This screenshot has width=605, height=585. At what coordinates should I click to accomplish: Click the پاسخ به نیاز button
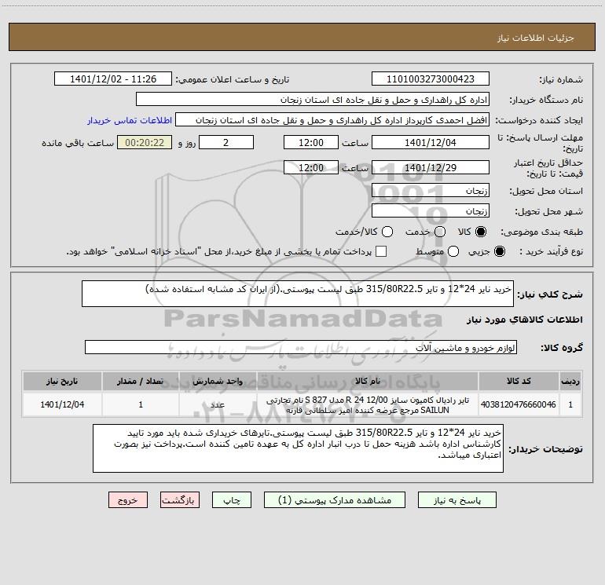coord(456,500)
